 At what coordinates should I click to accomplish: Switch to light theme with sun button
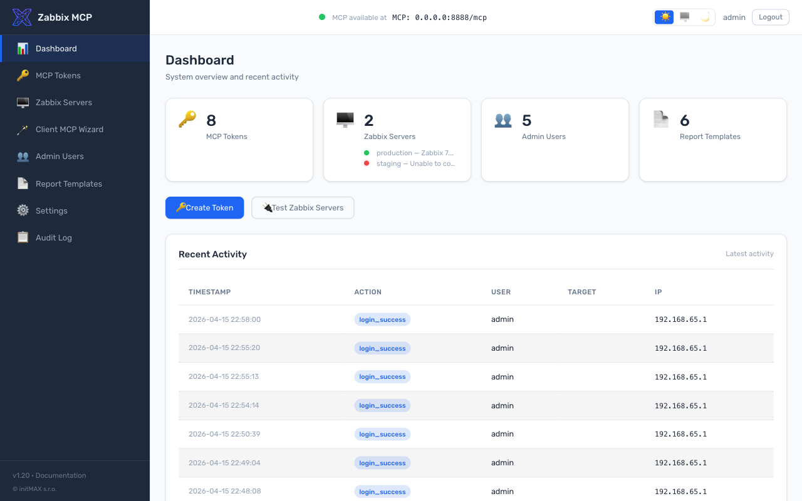pos(665,18)
